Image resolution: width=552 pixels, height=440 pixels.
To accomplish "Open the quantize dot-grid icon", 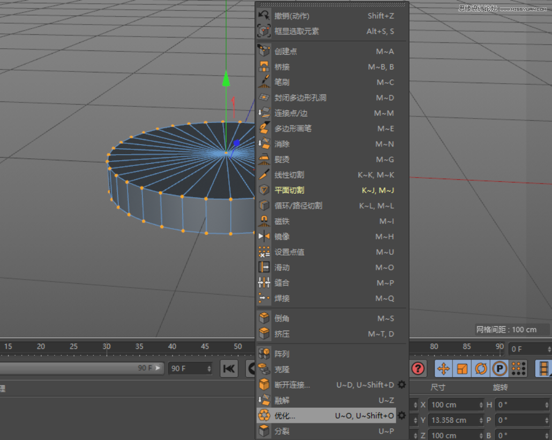I will [518, 369].
